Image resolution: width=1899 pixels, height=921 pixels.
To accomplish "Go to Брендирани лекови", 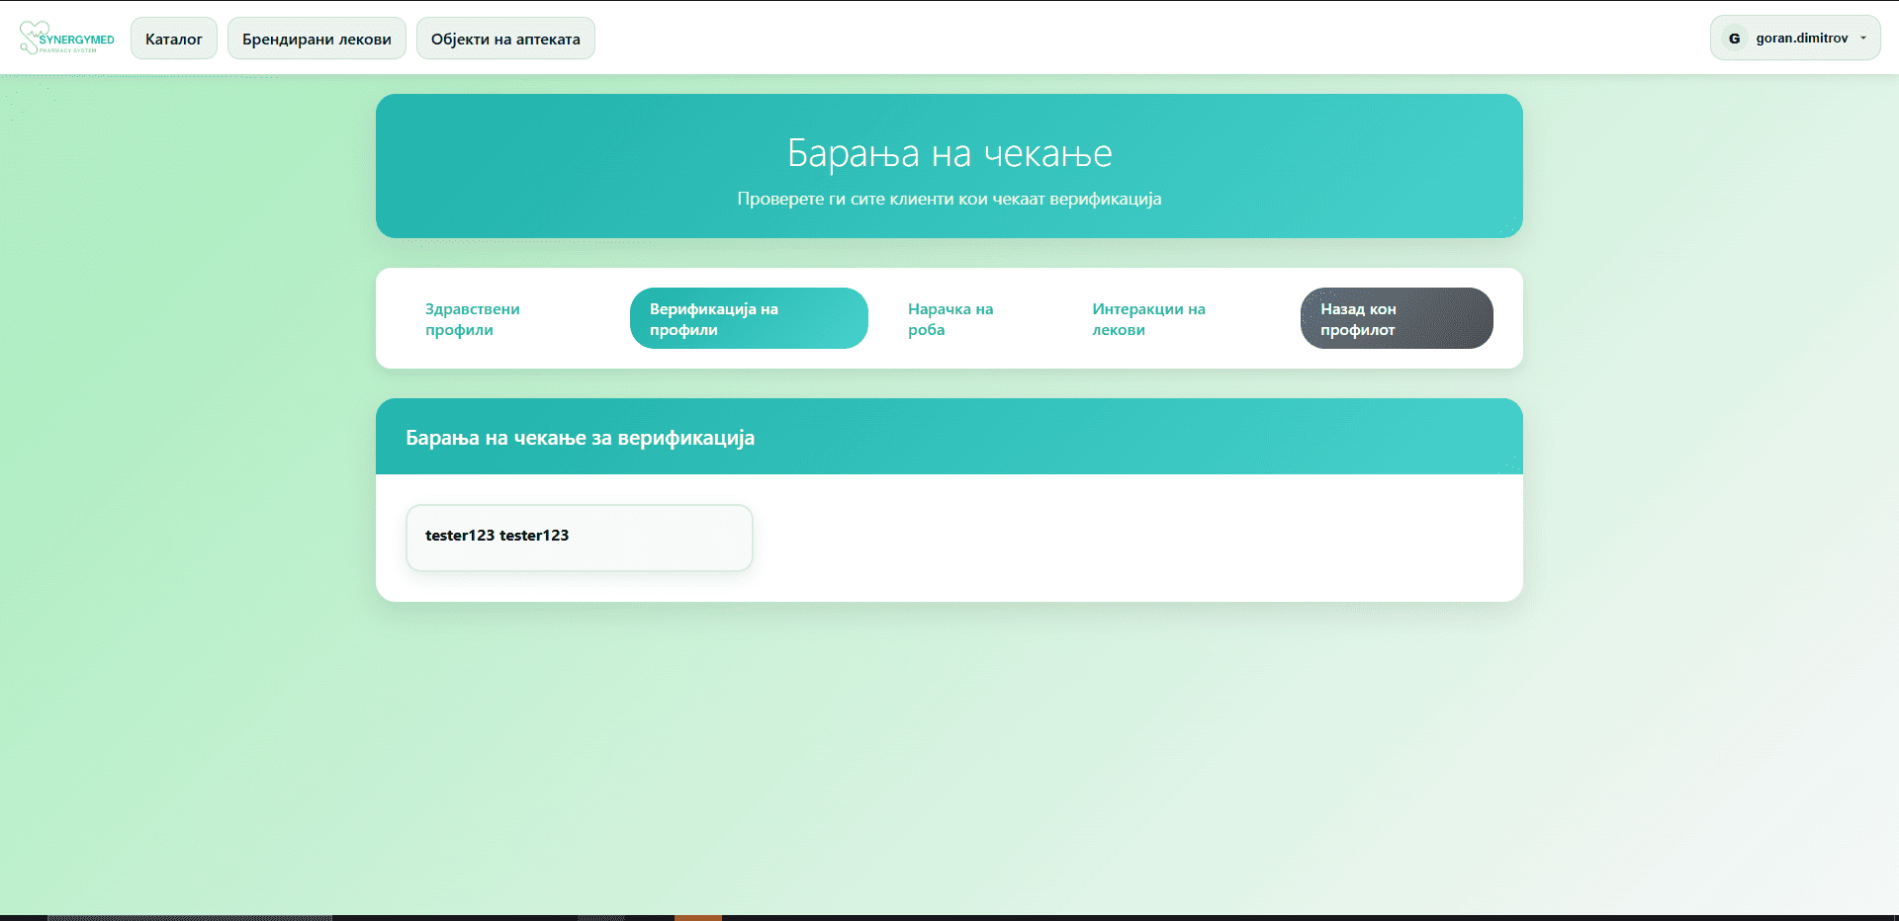I will tap(316, 39).
